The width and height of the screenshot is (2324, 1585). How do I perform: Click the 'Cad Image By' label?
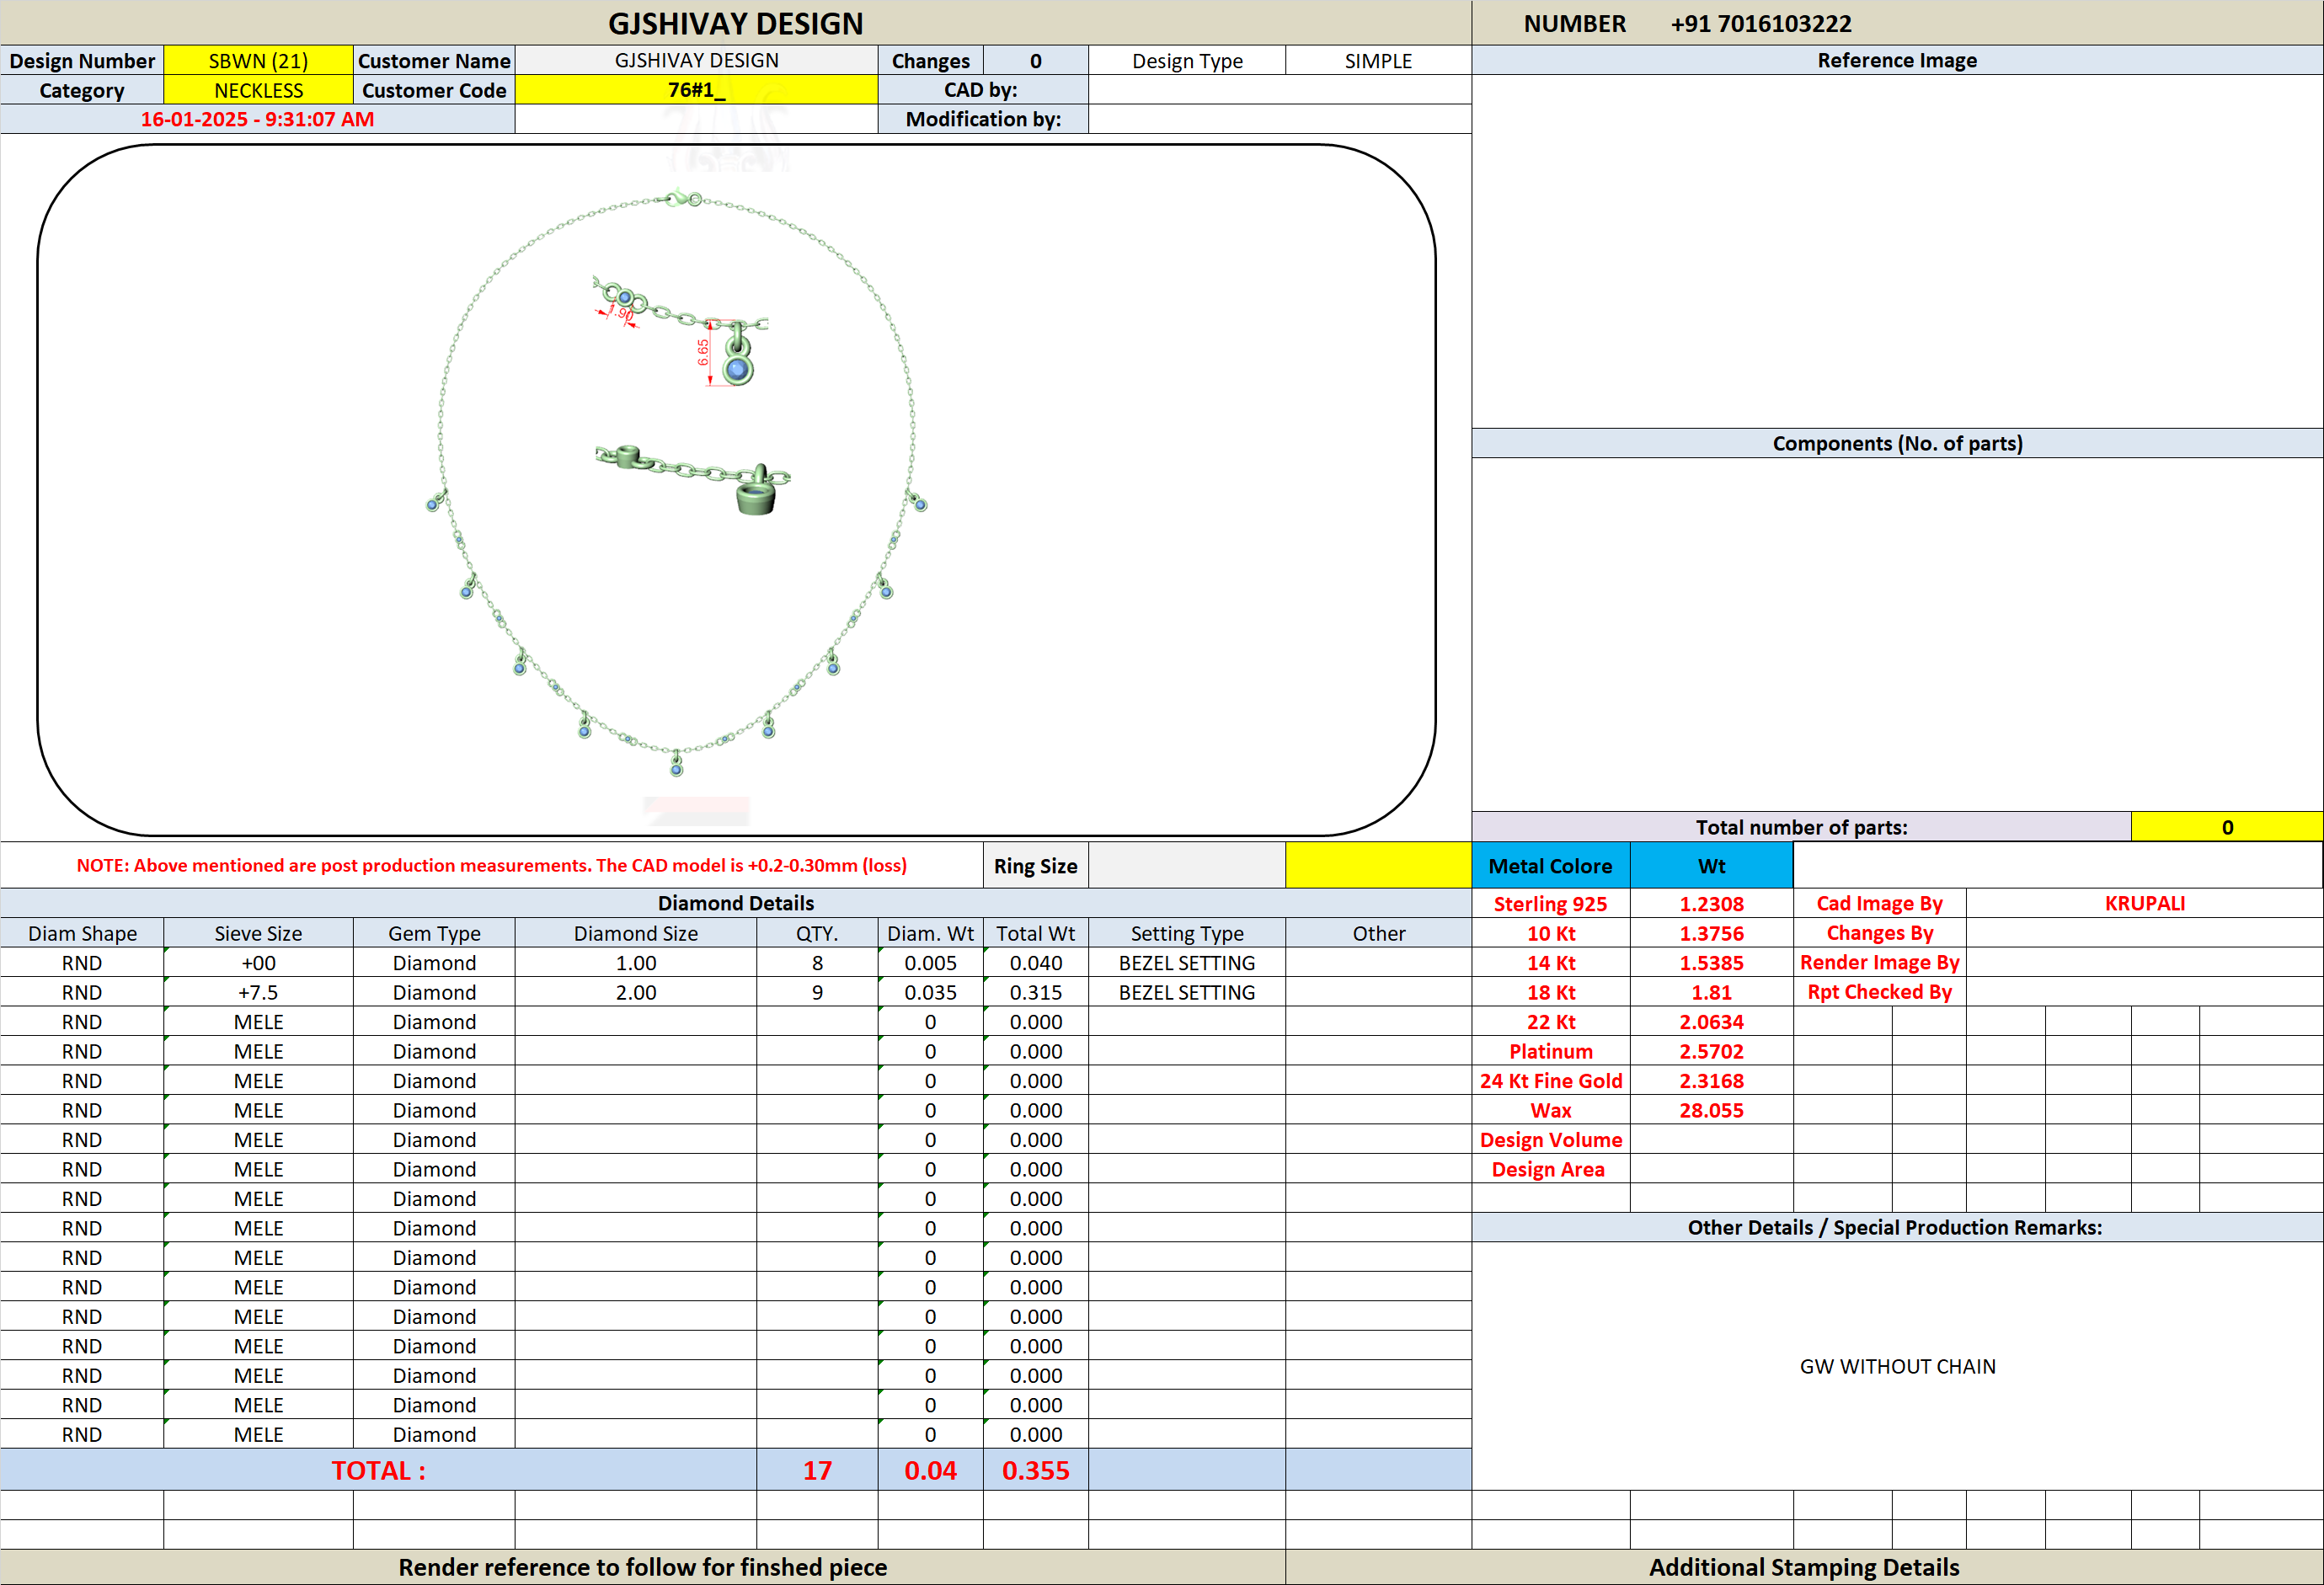tap(1879, 904)
